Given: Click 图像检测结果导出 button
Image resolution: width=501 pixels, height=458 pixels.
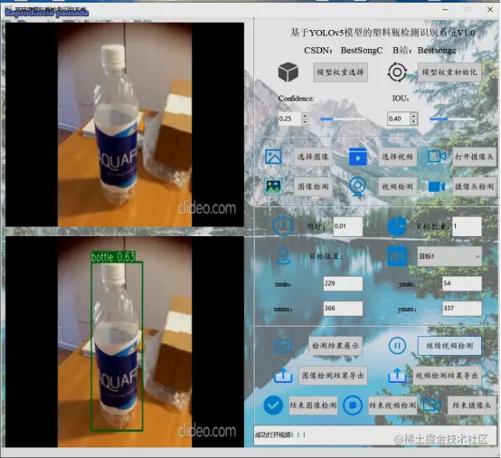Looking at the screenshot, I should (334, 376).
